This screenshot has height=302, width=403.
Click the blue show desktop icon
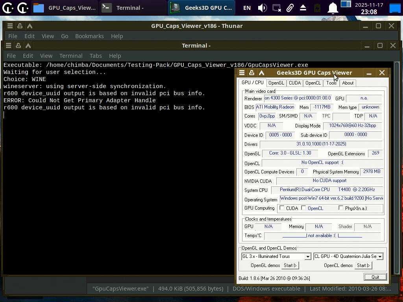pyautogui.click(x=395, y=8)
